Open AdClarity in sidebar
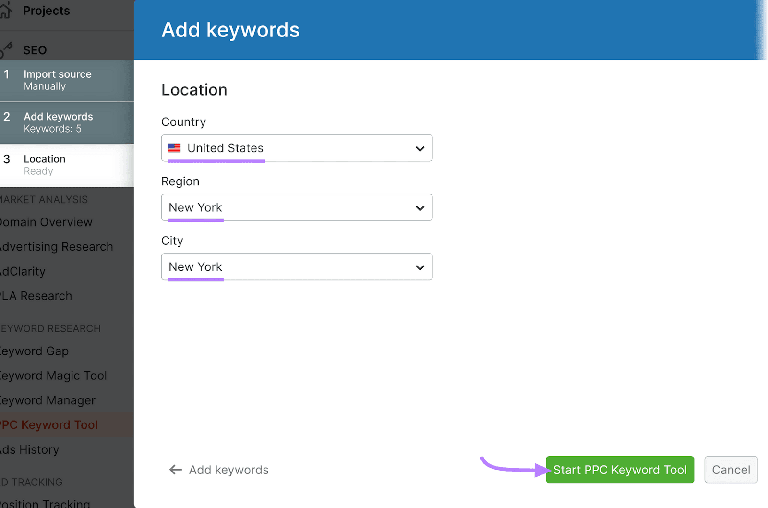The width and height of the screenshot is (768, 508). [23, 271]
